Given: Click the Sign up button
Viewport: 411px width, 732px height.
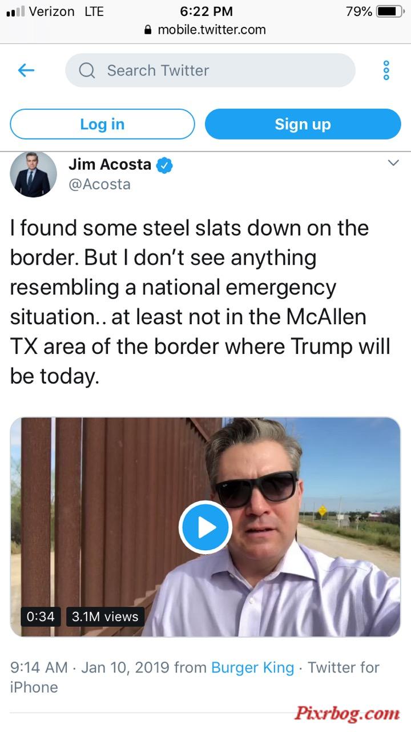Looking at the screenshot, I should (303, 124).
